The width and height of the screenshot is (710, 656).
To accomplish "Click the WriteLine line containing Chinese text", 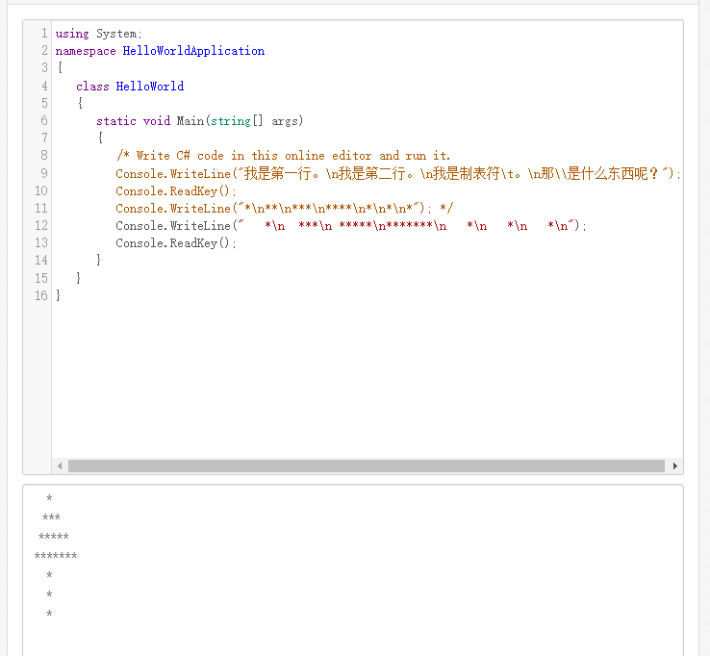I will click(398, 173).
